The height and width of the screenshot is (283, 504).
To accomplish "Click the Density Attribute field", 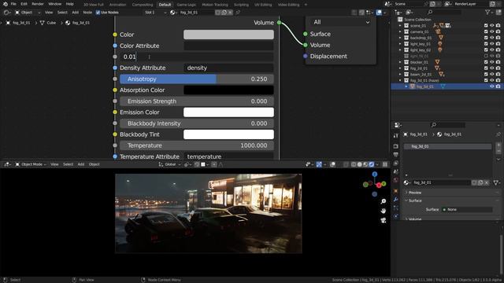I will coord(228,68).
